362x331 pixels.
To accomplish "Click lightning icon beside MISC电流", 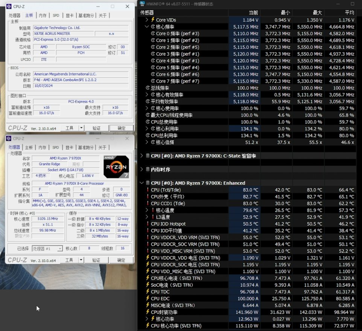I will [148, 305].
